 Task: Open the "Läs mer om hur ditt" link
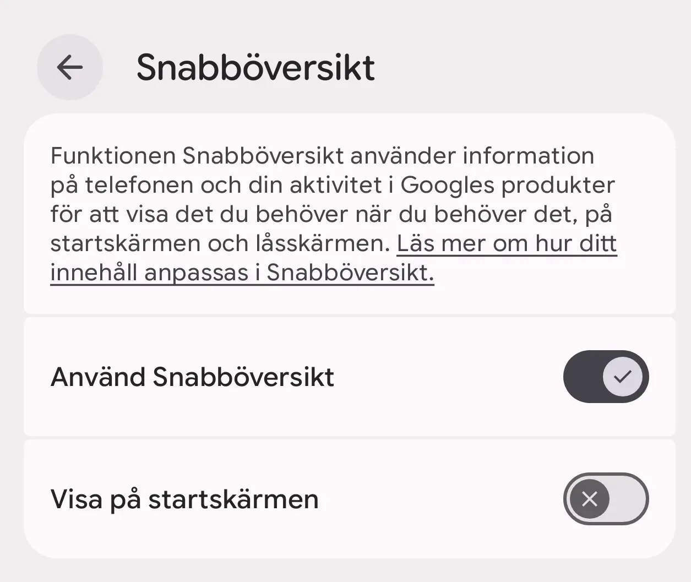[507, 243]
